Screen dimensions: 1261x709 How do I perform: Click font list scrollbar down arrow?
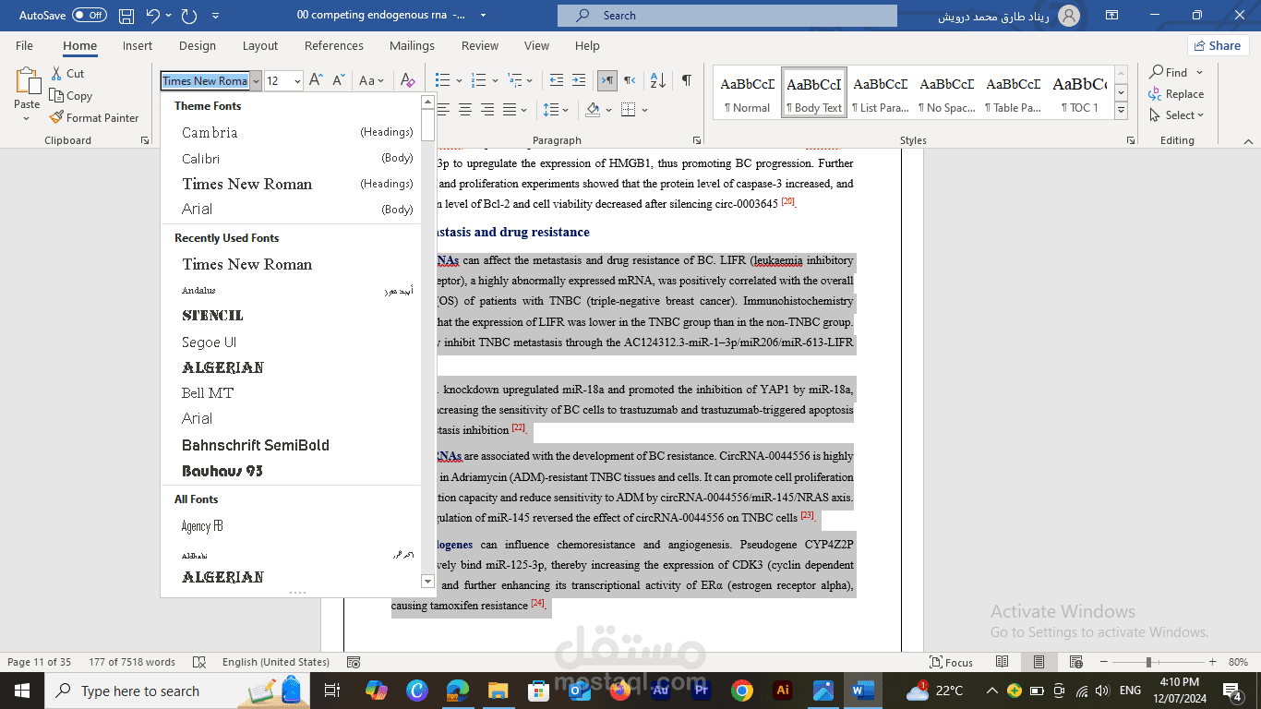point(427,581)
